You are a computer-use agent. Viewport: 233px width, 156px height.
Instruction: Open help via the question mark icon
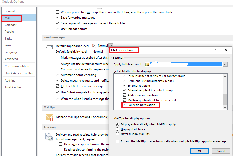pos(215,50)
